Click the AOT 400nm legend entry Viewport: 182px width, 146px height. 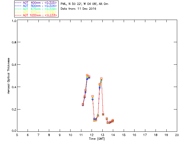pyautogui.click(x=36, y=3)
